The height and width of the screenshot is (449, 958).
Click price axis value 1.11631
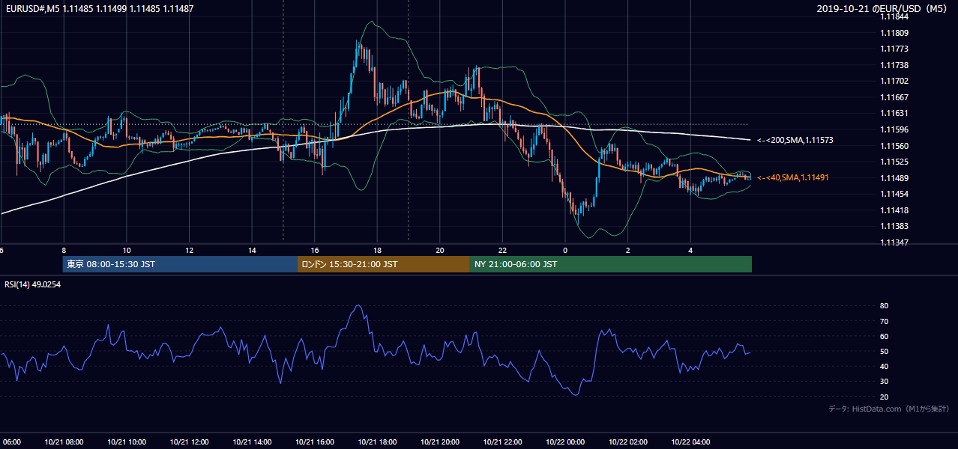tap(895, 114)
